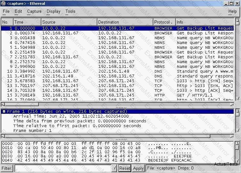The width and height of the screenshot is (241, 173).
Task: Open the filter history dropdown arrow
Action: 114,168
